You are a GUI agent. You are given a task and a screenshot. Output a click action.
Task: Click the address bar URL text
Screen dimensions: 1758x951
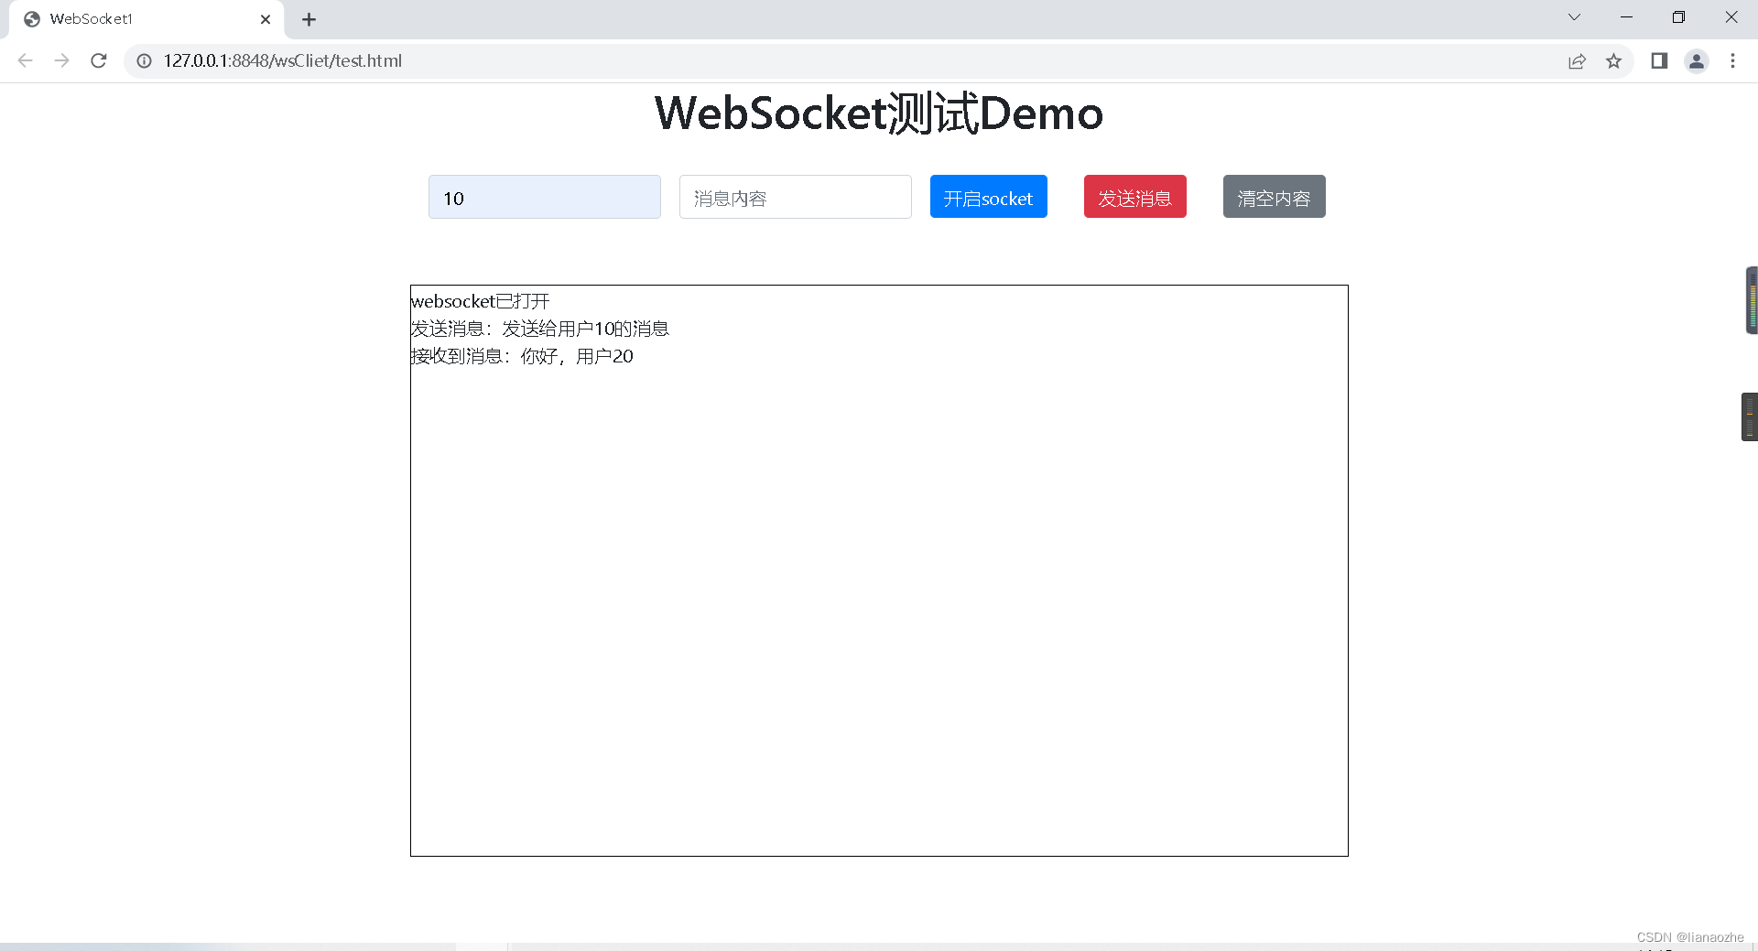coord(282,60)
